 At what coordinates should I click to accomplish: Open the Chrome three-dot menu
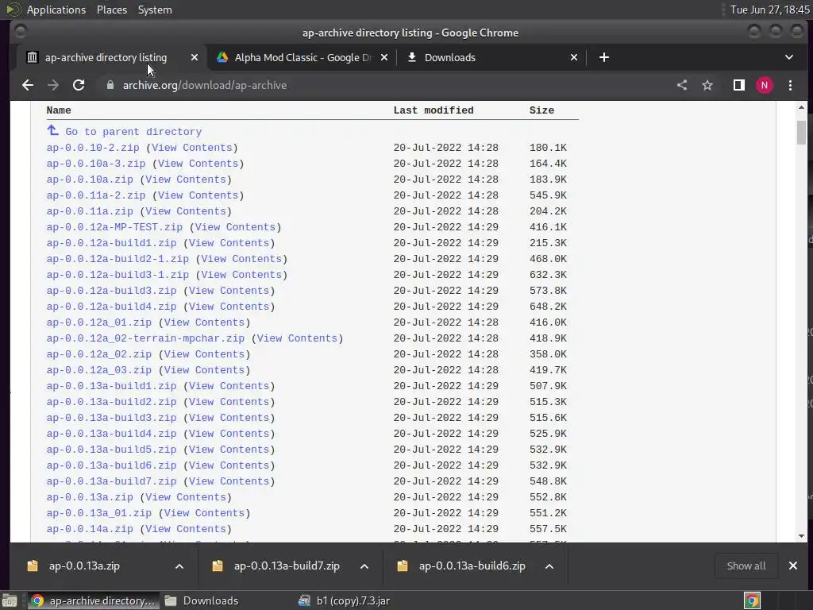tap(790, 85)
